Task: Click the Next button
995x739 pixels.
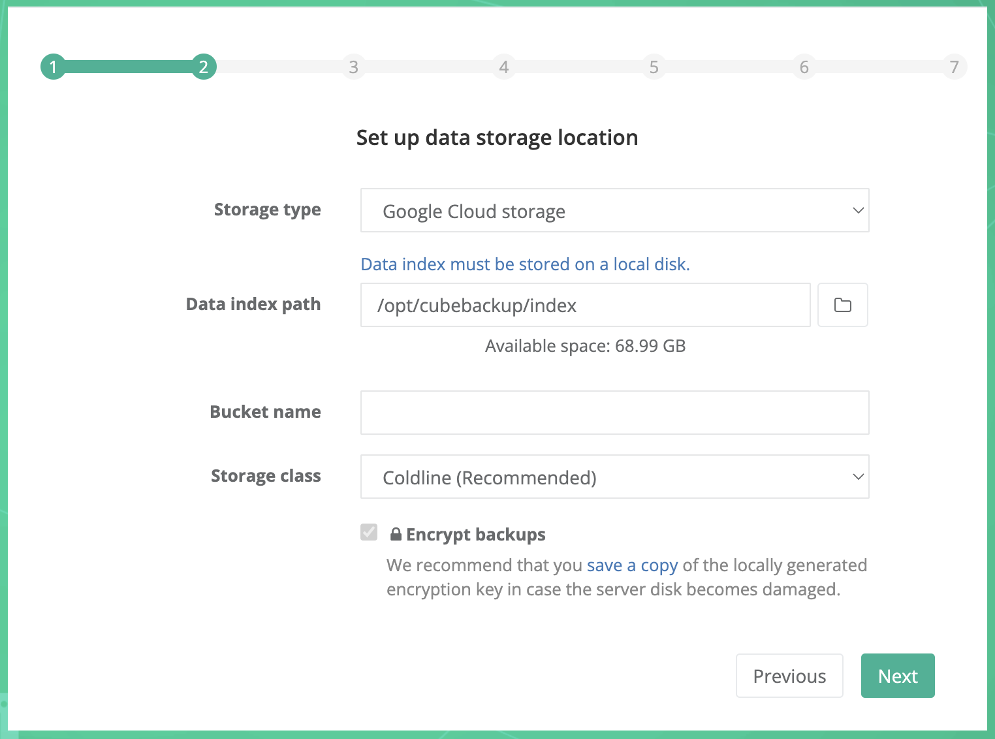Action: pos(897,676)
